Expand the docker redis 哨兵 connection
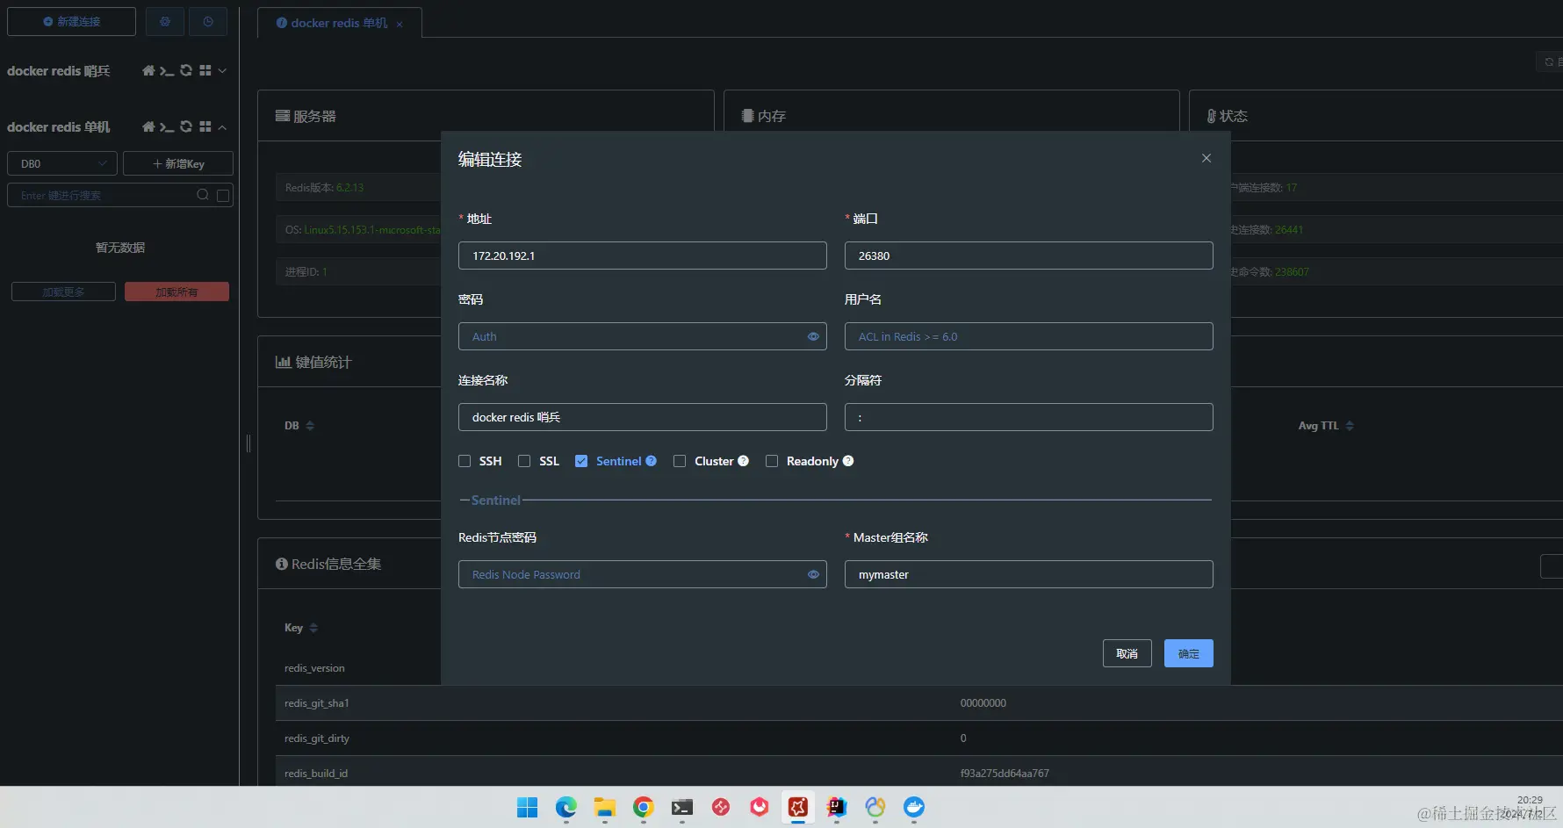 click(222, 70)
